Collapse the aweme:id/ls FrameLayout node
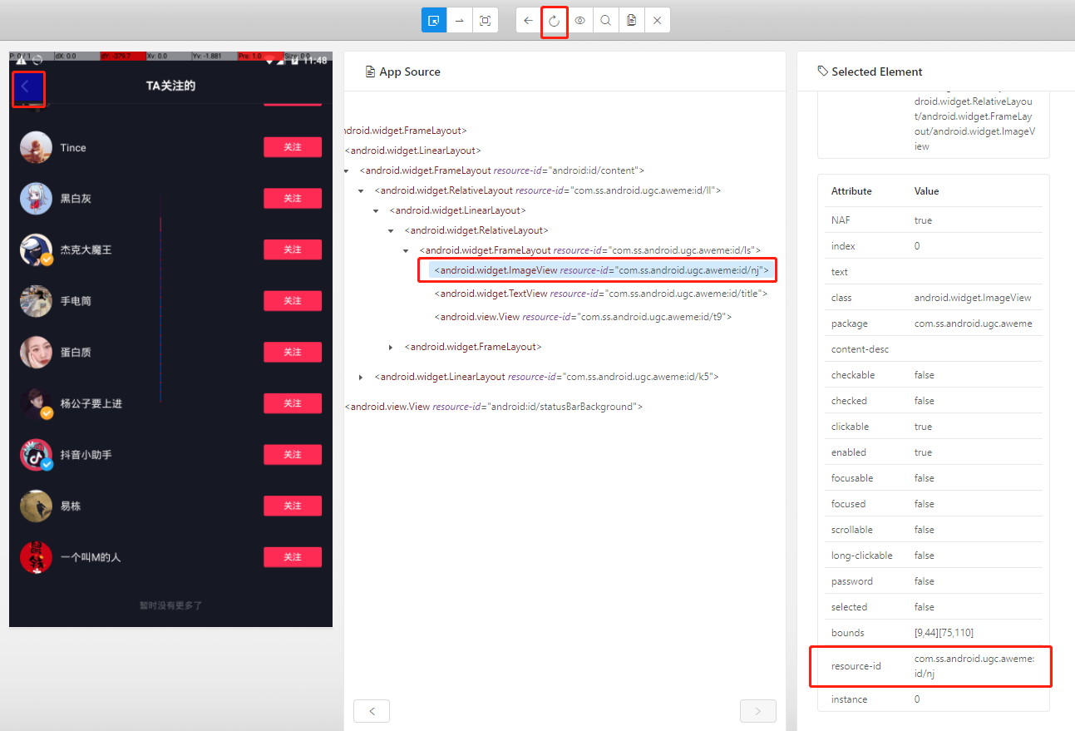 tap(406, 250)
